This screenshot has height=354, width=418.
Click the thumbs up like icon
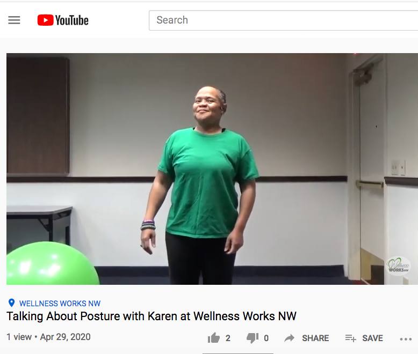point(214,338)
